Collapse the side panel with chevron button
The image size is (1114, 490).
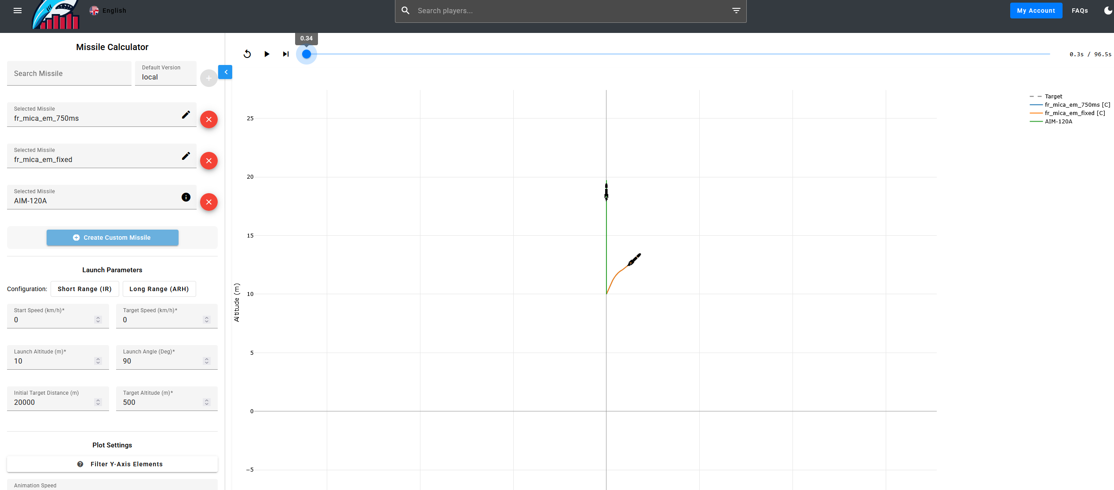pyautogui.click(x=225, y=72)
